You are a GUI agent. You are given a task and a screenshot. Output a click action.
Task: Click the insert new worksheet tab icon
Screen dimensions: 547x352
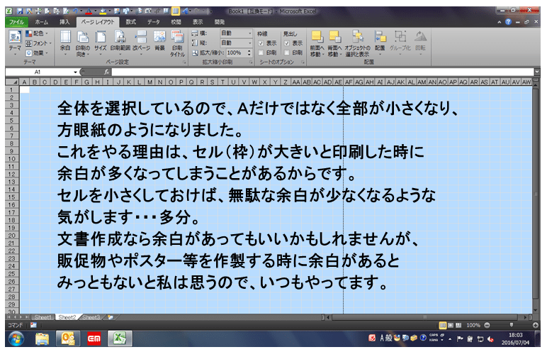click(111, 317)
